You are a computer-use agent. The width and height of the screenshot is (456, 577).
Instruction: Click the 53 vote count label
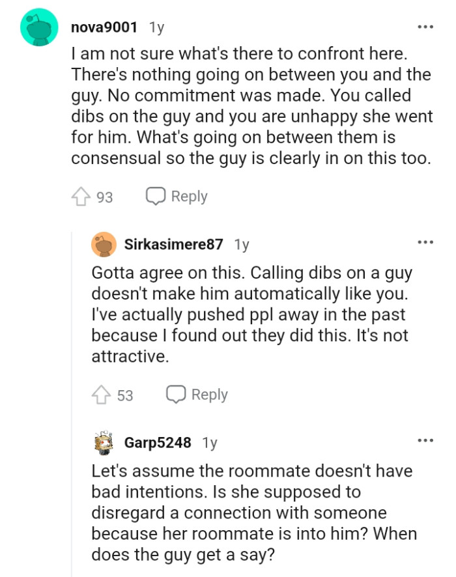pos(124,394)
